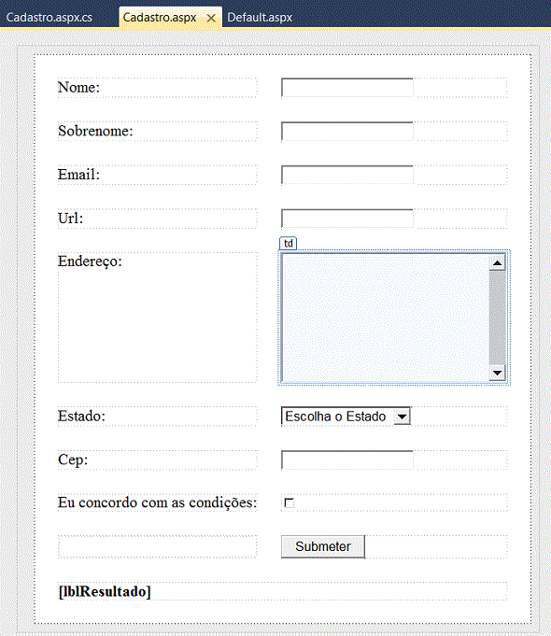The image size is (551, 636).
Task: Click inside the Endereço text area
Action: tap(385, 318)
